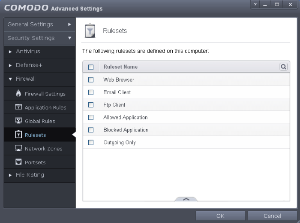Expand the Defense+ section
This screenshot has height=223, width=300.
click(x=29, y=65)
